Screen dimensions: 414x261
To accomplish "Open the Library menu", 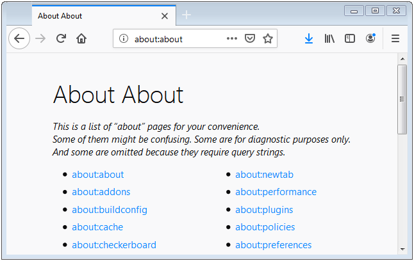I will (x=329, y=38).
